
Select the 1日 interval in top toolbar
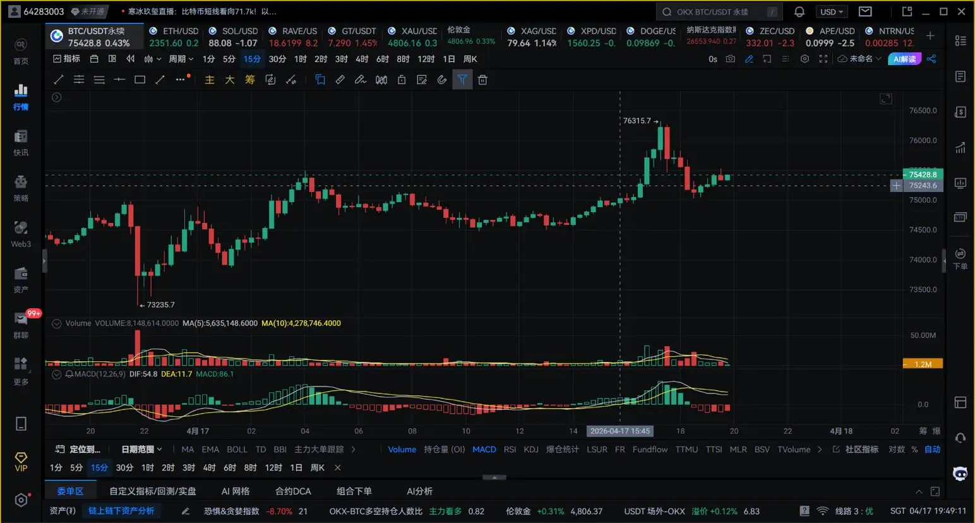point(449,59)
